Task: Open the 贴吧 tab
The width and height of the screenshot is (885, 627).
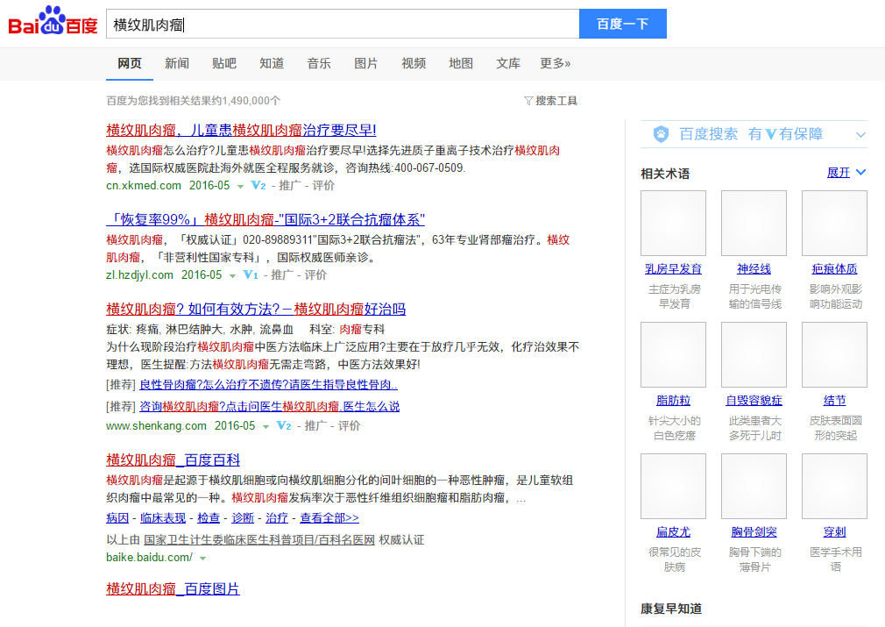Action: pyautogui.click(x=224, y=63)
